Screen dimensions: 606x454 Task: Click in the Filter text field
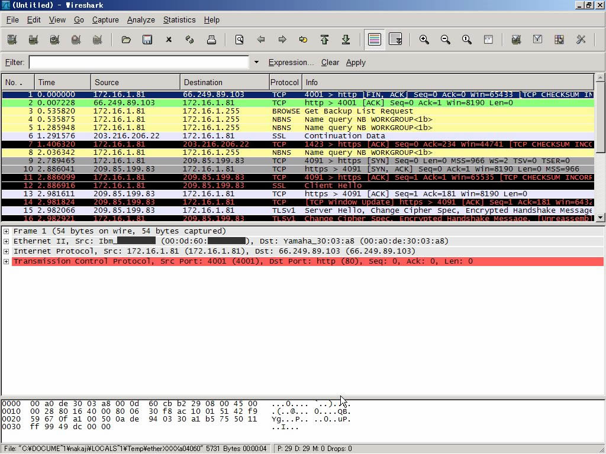pyautogui.click(x=138, y=62)
